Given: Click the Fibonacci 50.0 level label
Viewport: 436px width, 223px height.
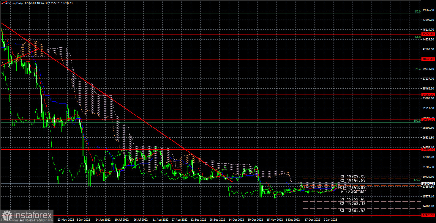Looking at the screenshot, I should coord(418,12).
